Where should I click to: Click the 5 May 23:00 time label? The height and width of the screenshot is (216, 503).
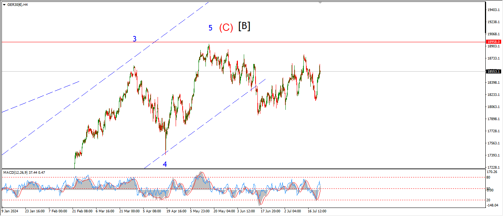click(x=200, y=211)
